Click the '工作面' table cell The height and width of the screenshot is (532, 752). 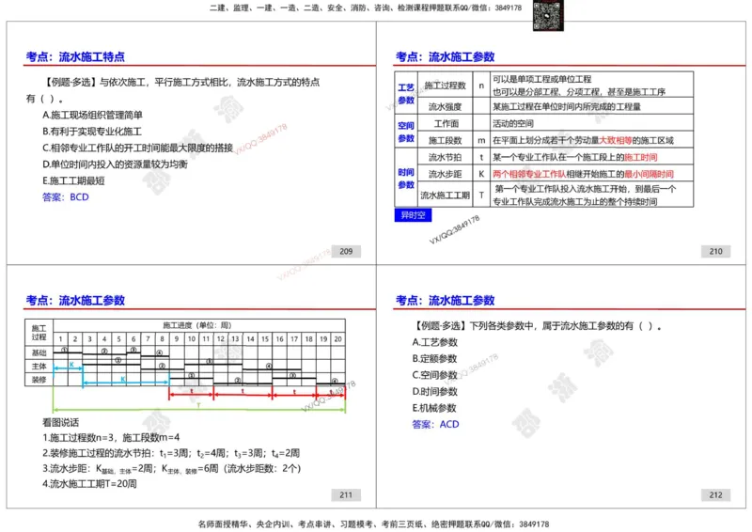pyautogui.click(x=445, y=123)
